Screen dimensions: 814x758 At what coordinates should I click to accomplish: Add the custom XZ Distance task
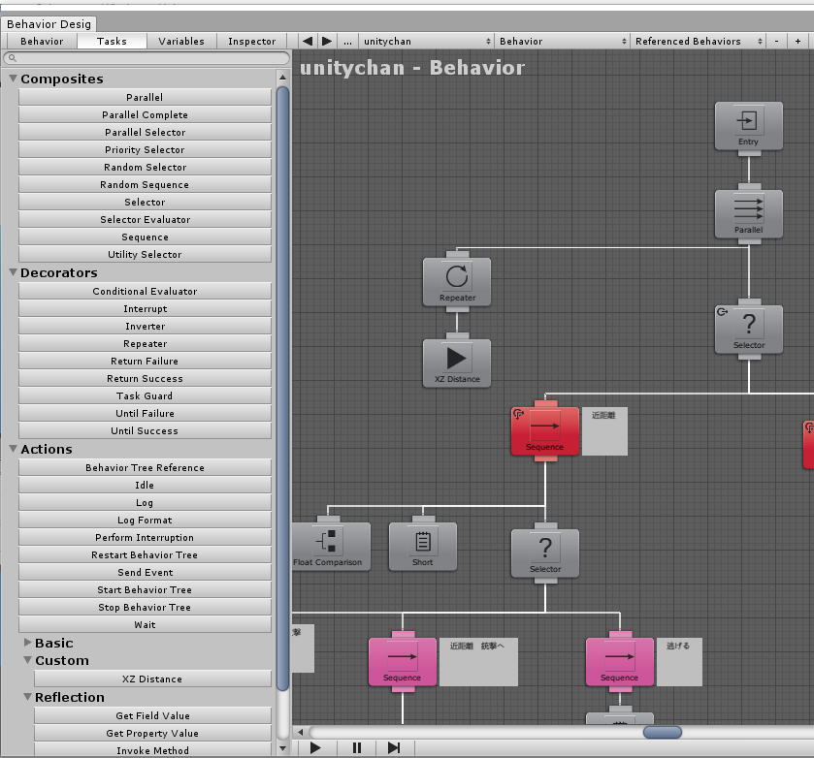152,679
